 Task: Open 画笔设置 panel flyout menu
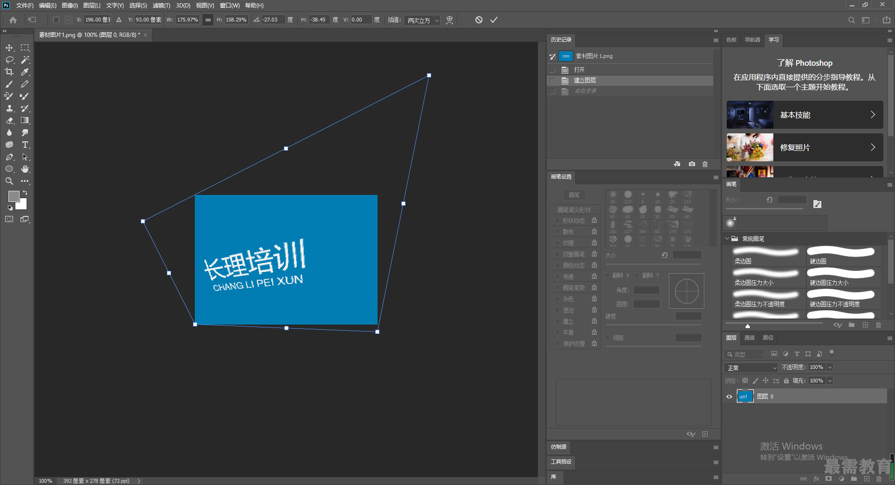(x=716, y=177)
